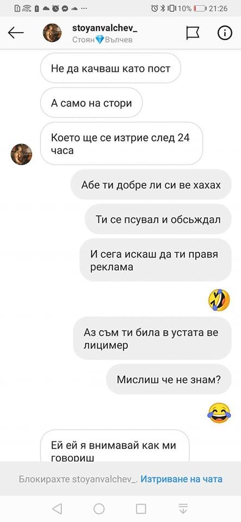Tap Android home circle button

99,508
